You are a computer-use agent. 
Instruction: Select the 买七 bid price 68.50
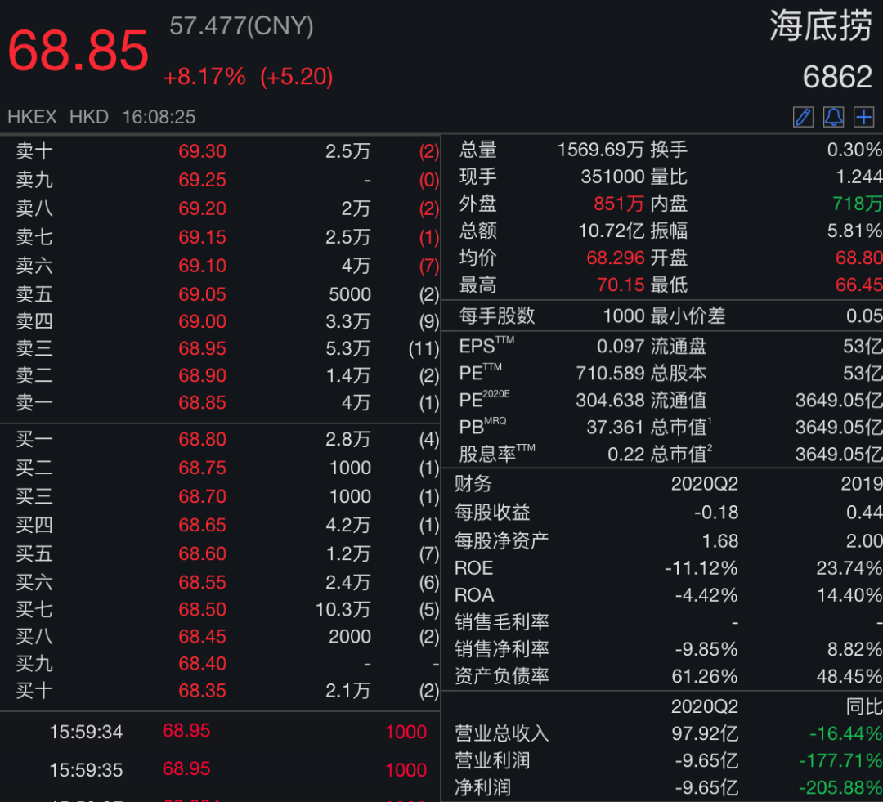[x=202, y=610]
